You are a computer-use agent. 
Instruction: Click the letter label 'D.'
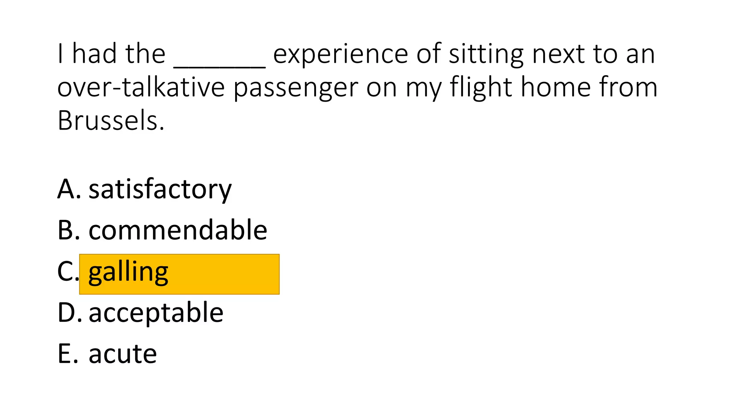pos(70,312)
